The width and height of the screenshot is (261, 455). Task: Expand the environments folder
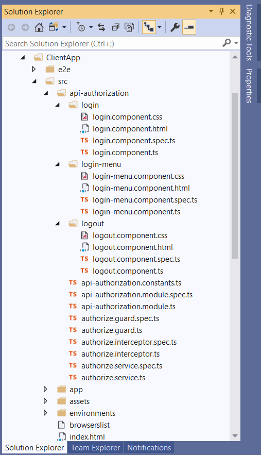tap(45, 413)
